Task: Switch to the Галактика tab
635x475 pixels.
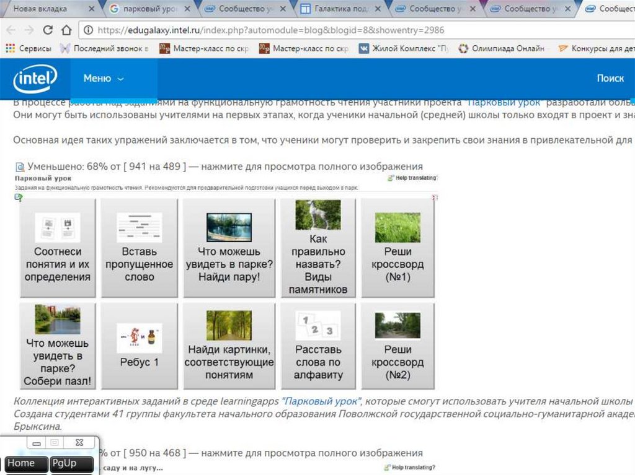Action: tap(337, 9)
